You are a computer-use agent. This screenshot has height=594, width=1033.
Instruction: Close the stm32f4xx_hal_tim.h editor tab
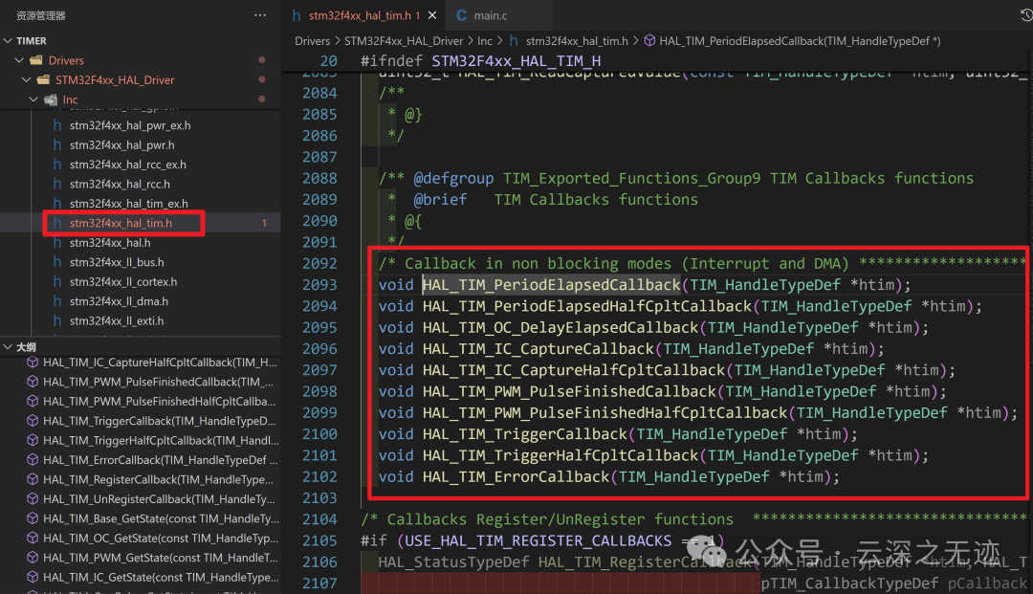click(x=432, y=15)
